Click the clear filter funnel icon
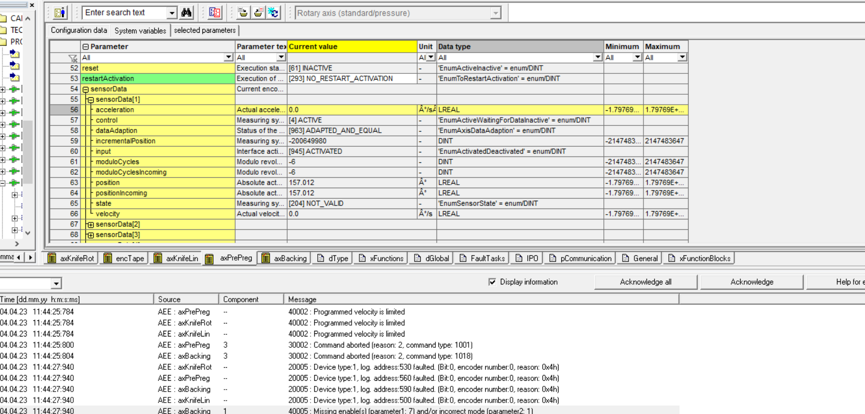The width and height of the screenshot is (865, 414). [x=72, y=58]
